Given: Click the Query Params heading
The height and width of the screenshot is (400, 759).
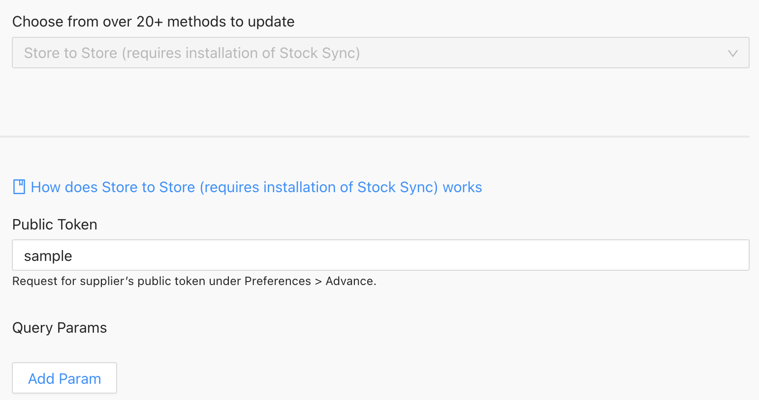Looking at the screenshot, I should pyautogui.click(x=60, y=328).
